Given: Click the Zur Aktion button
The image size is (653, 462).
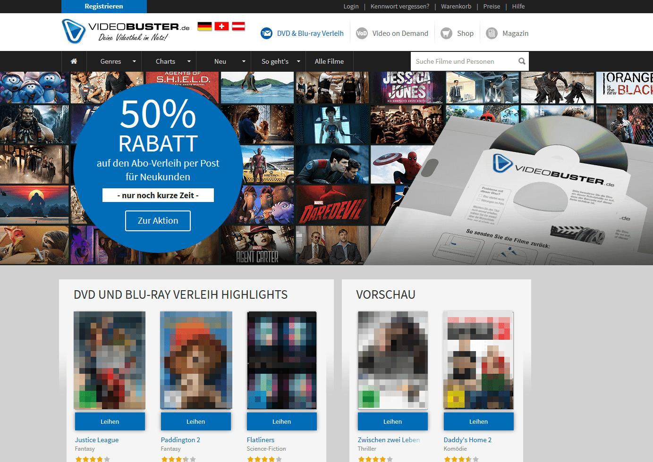Looking at the screenshot, I should click(x=158, y=221).
